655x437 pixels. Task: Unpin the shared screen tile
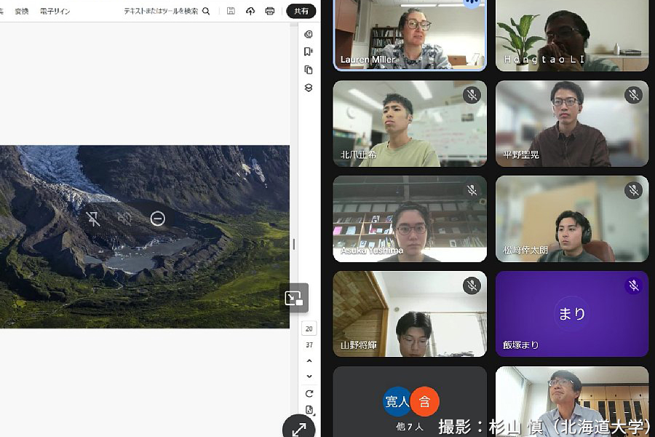[93, 219]
